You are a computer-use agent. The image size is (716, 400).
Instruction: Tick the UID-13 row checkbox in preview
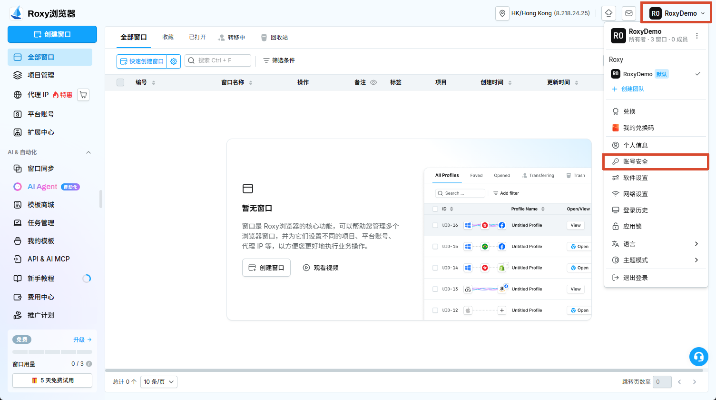pos(435,289)
